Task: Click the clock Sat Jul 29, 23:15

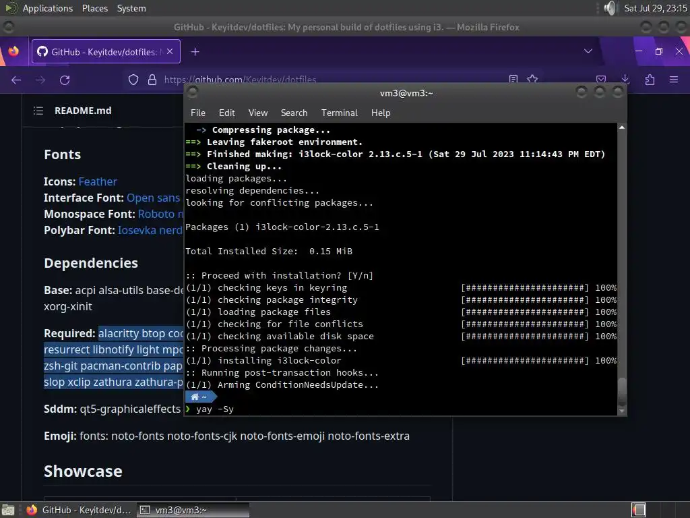Action: tap(655, 8)
